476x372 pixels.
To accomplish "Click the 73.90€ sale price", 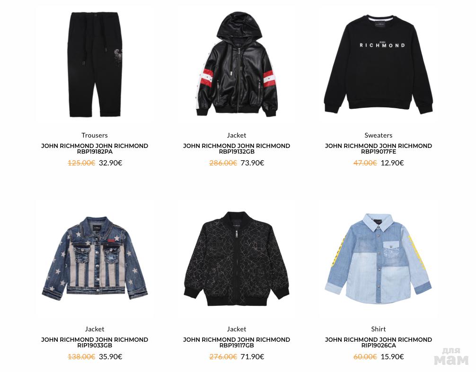I will click(x=252, y=163).
